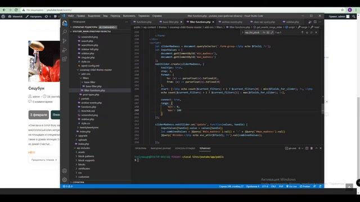This screenshot has height=202, width=360.
Task: Add a new terminal with plus icon
Action: (x=299, y=148)
